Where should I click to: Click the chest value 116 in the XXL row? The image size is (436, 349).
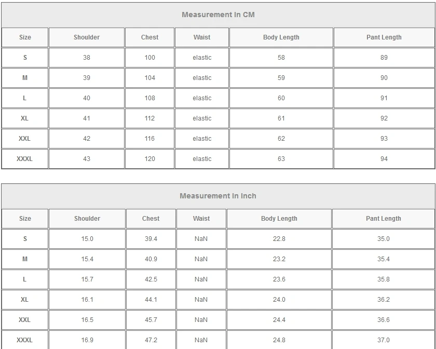coord(150,139)
